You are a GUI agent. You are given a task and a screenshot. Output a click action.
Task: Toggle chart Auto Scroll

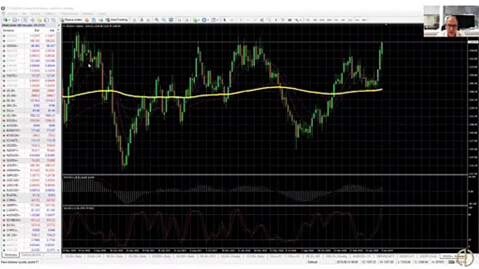coord(179,20)
